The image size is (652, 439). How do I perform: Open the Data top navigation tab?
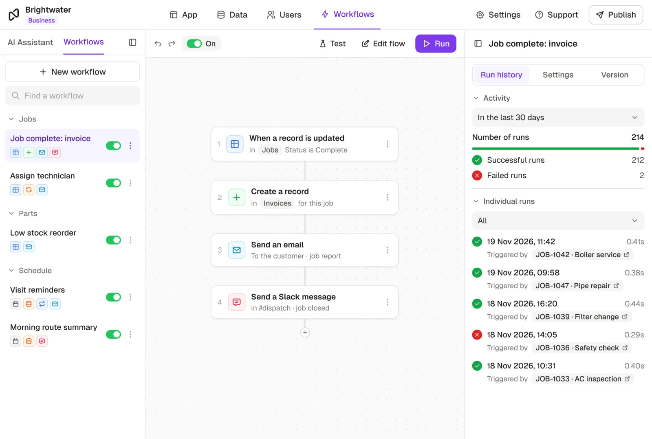232,15
